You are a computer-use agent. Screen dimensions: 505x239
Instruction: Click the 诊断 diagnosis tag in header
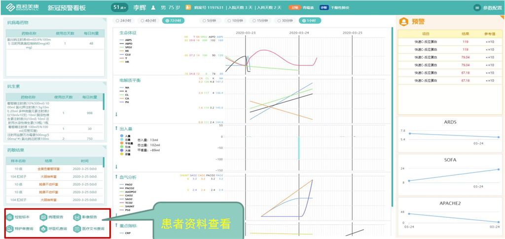(324, 8)
